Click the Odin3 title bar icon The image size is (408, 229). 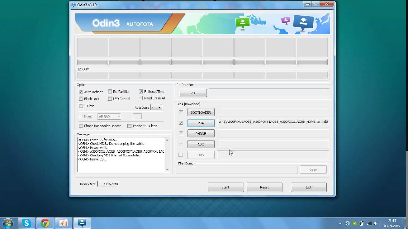pos(74,5)
